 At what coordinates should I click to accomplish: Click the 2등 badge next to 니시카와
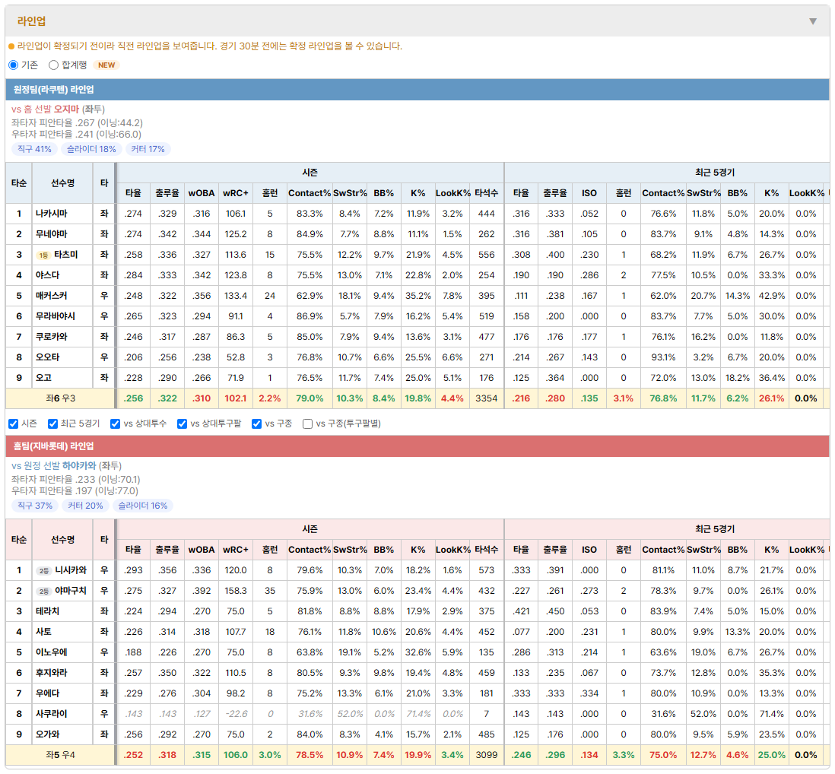(x=43, y=571)
